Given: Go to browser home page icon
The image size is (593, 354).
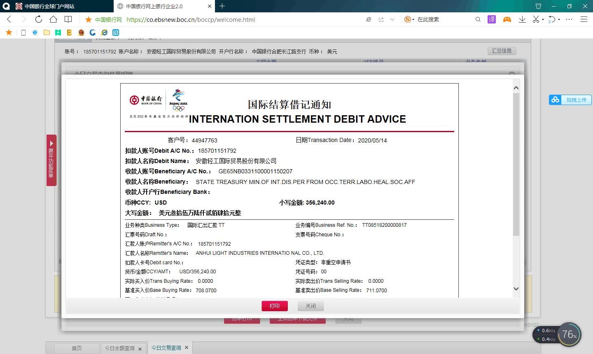Looking at the screenshot, I should point(53,19).
